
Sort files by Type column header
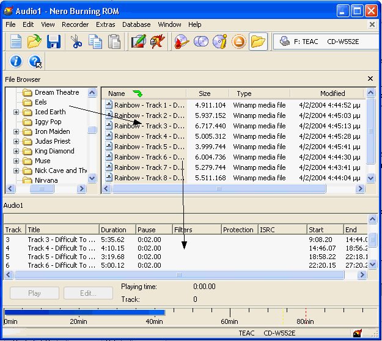pos(260,94)
